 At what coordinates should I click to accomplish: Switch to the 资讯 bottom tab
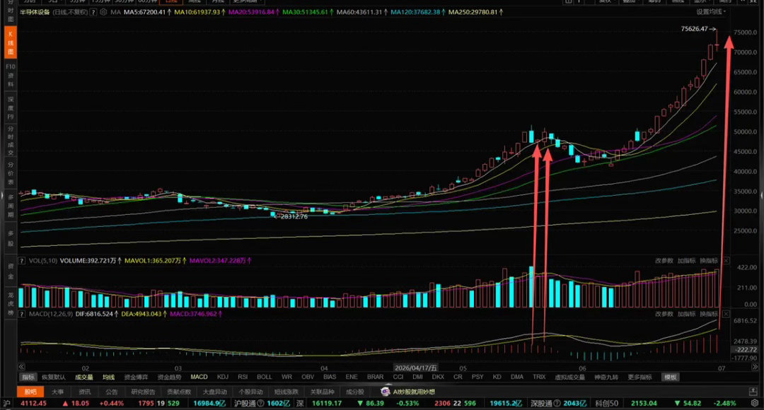pos(85,392)
